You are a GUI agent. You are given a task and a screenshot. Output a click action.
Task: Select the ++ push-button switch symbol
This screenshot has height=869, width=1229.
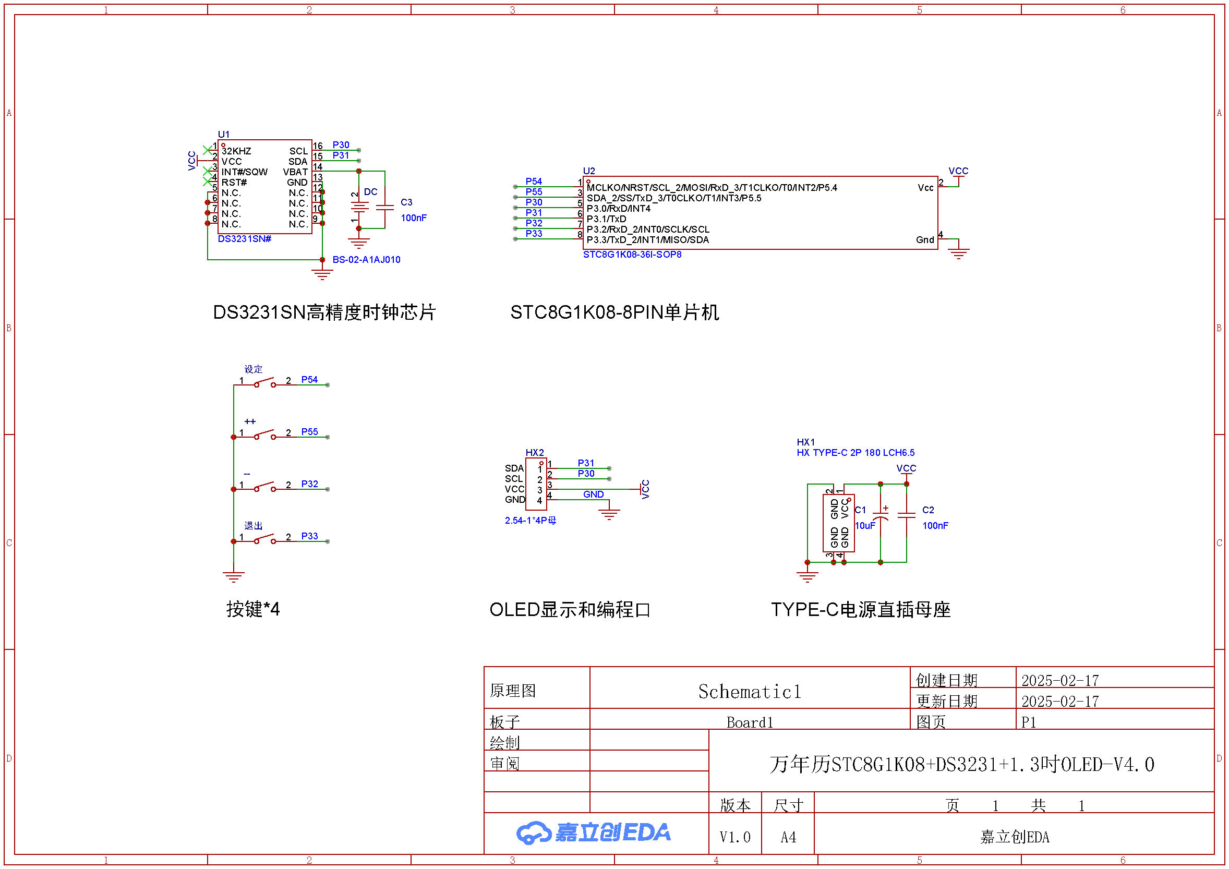click(265, 435)
